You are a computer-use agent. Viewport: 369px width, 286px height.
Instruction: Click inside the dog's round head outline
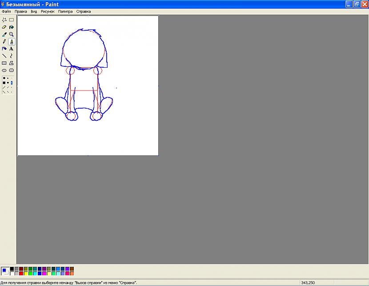pos(84,49)
